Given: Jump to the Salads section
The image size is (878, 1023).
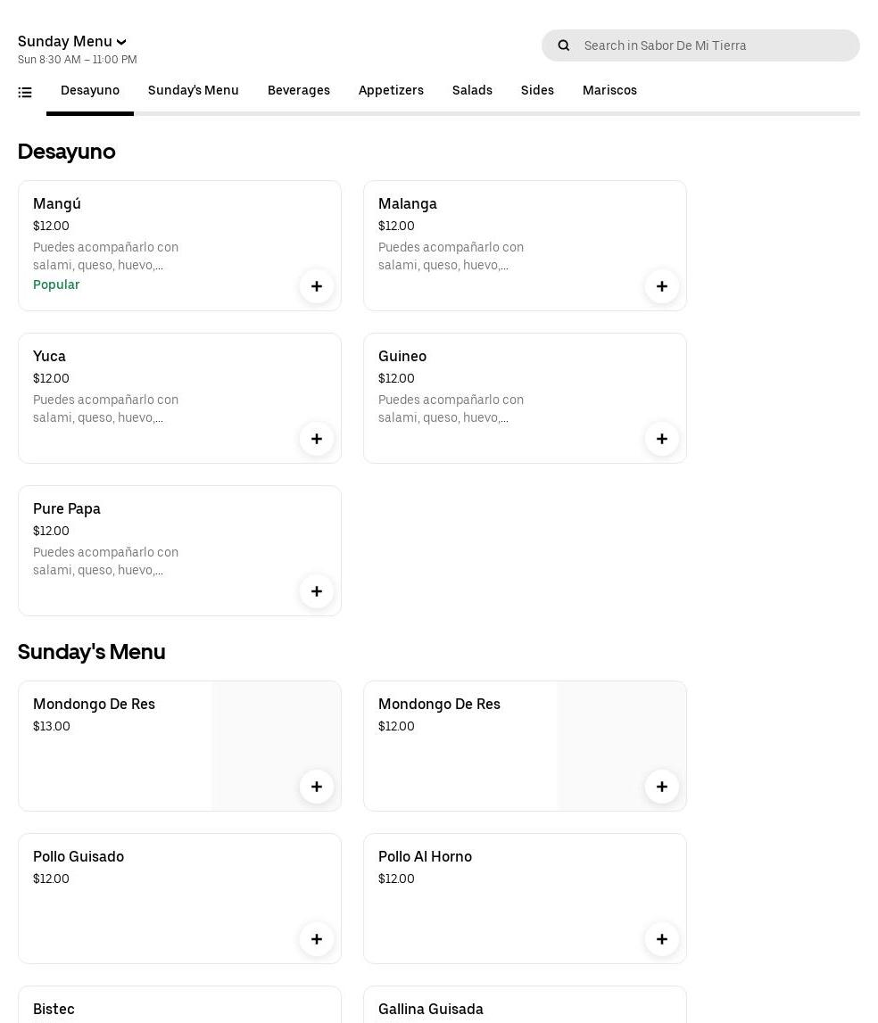Looking at the screenshot, I should pyautogui.click(x=472, y=91).
